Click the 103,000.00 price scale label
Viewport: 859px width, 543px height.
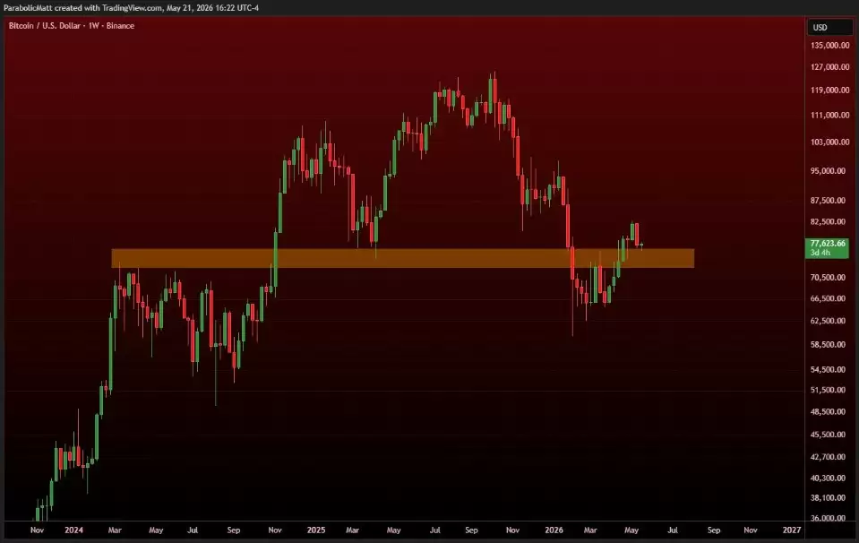tap(830, 142)
